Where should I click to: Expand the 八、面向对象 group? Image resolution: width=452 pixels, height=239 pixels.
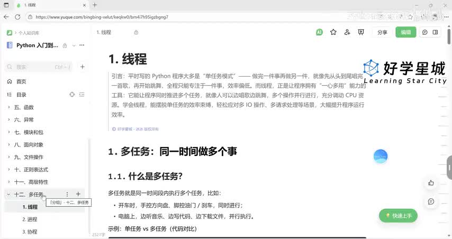pos(8,144)
